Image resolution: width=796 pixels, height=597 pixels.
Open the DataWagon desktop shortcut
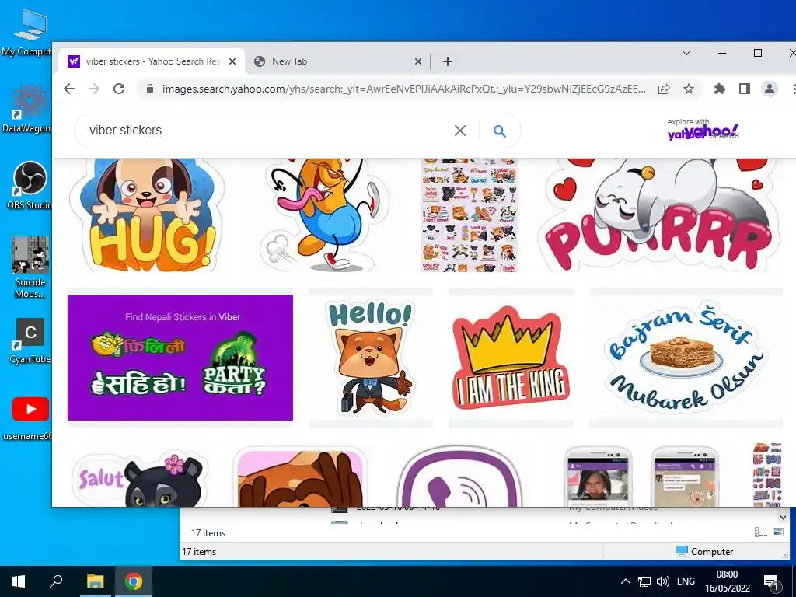point(29,109)
